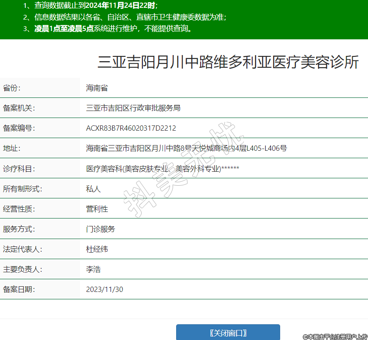Select the filing date 2023/11/30
Image resolution: width=368 pixels, height=340 pixels.
coord(105,289)
